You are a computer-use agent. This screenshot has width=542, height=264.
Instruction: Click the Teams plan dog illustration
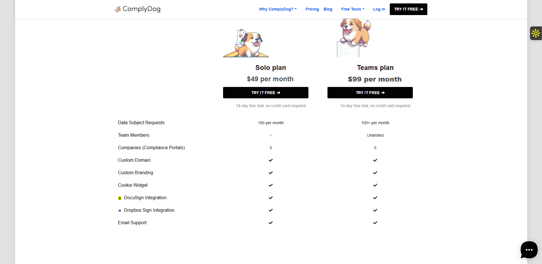click(x=354, y=38)
